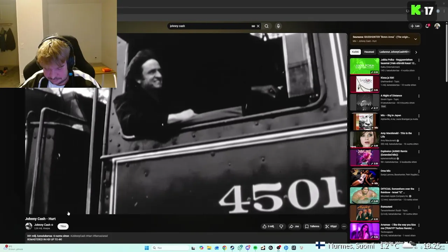
Task: Activate voice search microphone icon
Action: pos(278,26)
